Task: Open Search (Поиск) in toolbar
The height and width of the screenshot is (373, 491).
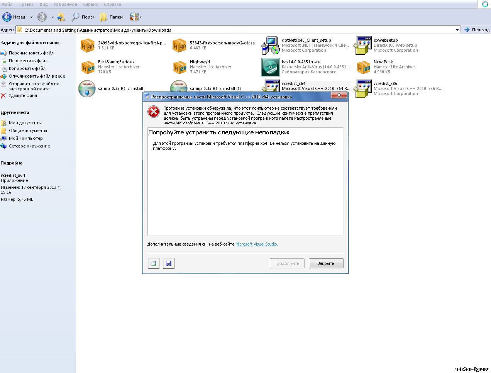Action: 83,17
